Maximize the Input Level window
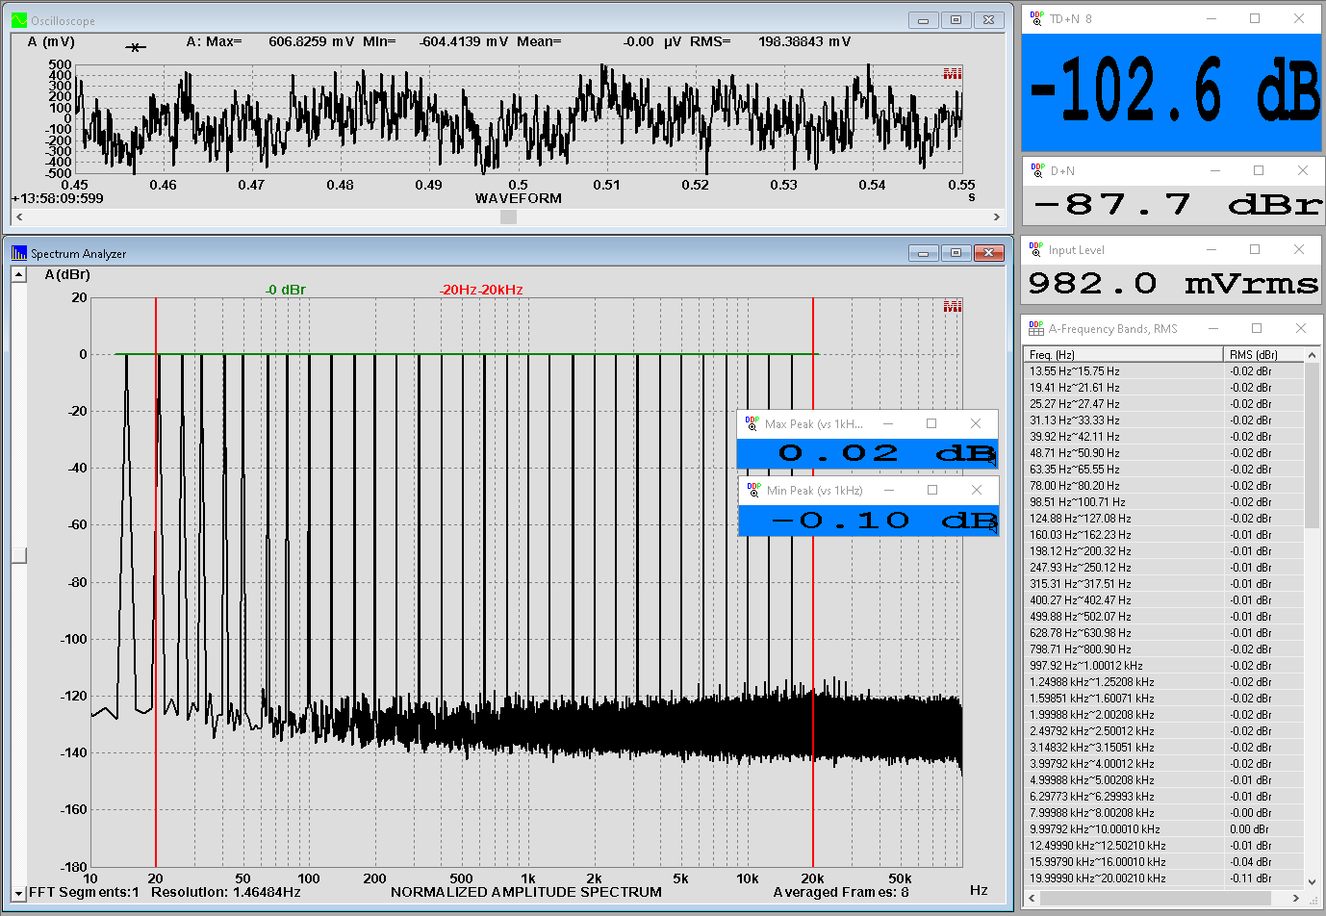 (x=1255, y=249)
